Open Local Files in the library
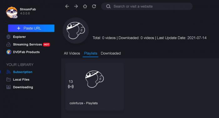Image resolution: width=219 pixels, height=118 pixels. pos(21,79)
